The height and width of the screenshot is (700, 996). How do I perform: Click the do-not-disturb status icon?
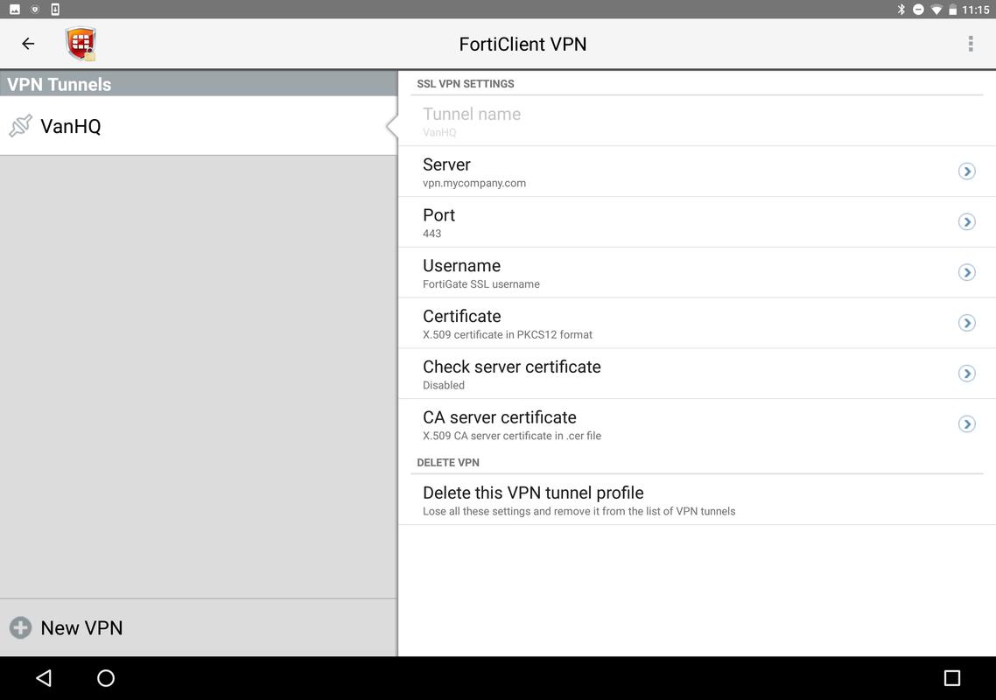tap(918, 10)
